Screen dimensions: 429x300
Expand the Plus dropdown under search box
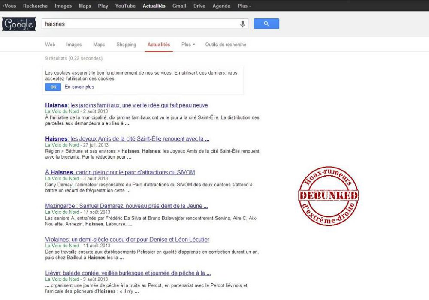click(188, 45)
